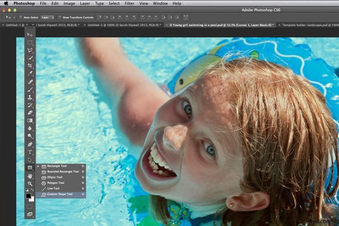Change the screen mode
The height and width of the screenshot is (226, 339).
[30, 214]
